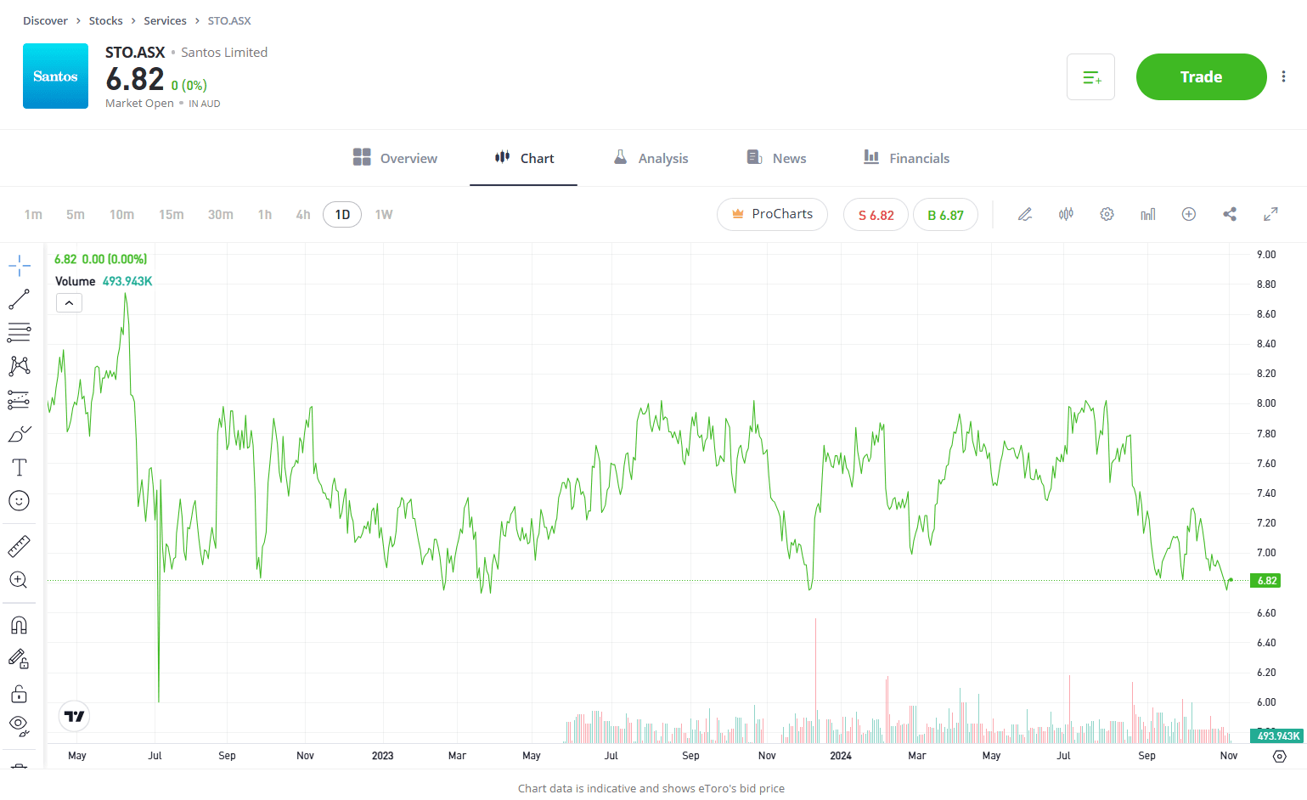
Task: Open the axis settings gear at bottom right
Action: (1280, 756)
